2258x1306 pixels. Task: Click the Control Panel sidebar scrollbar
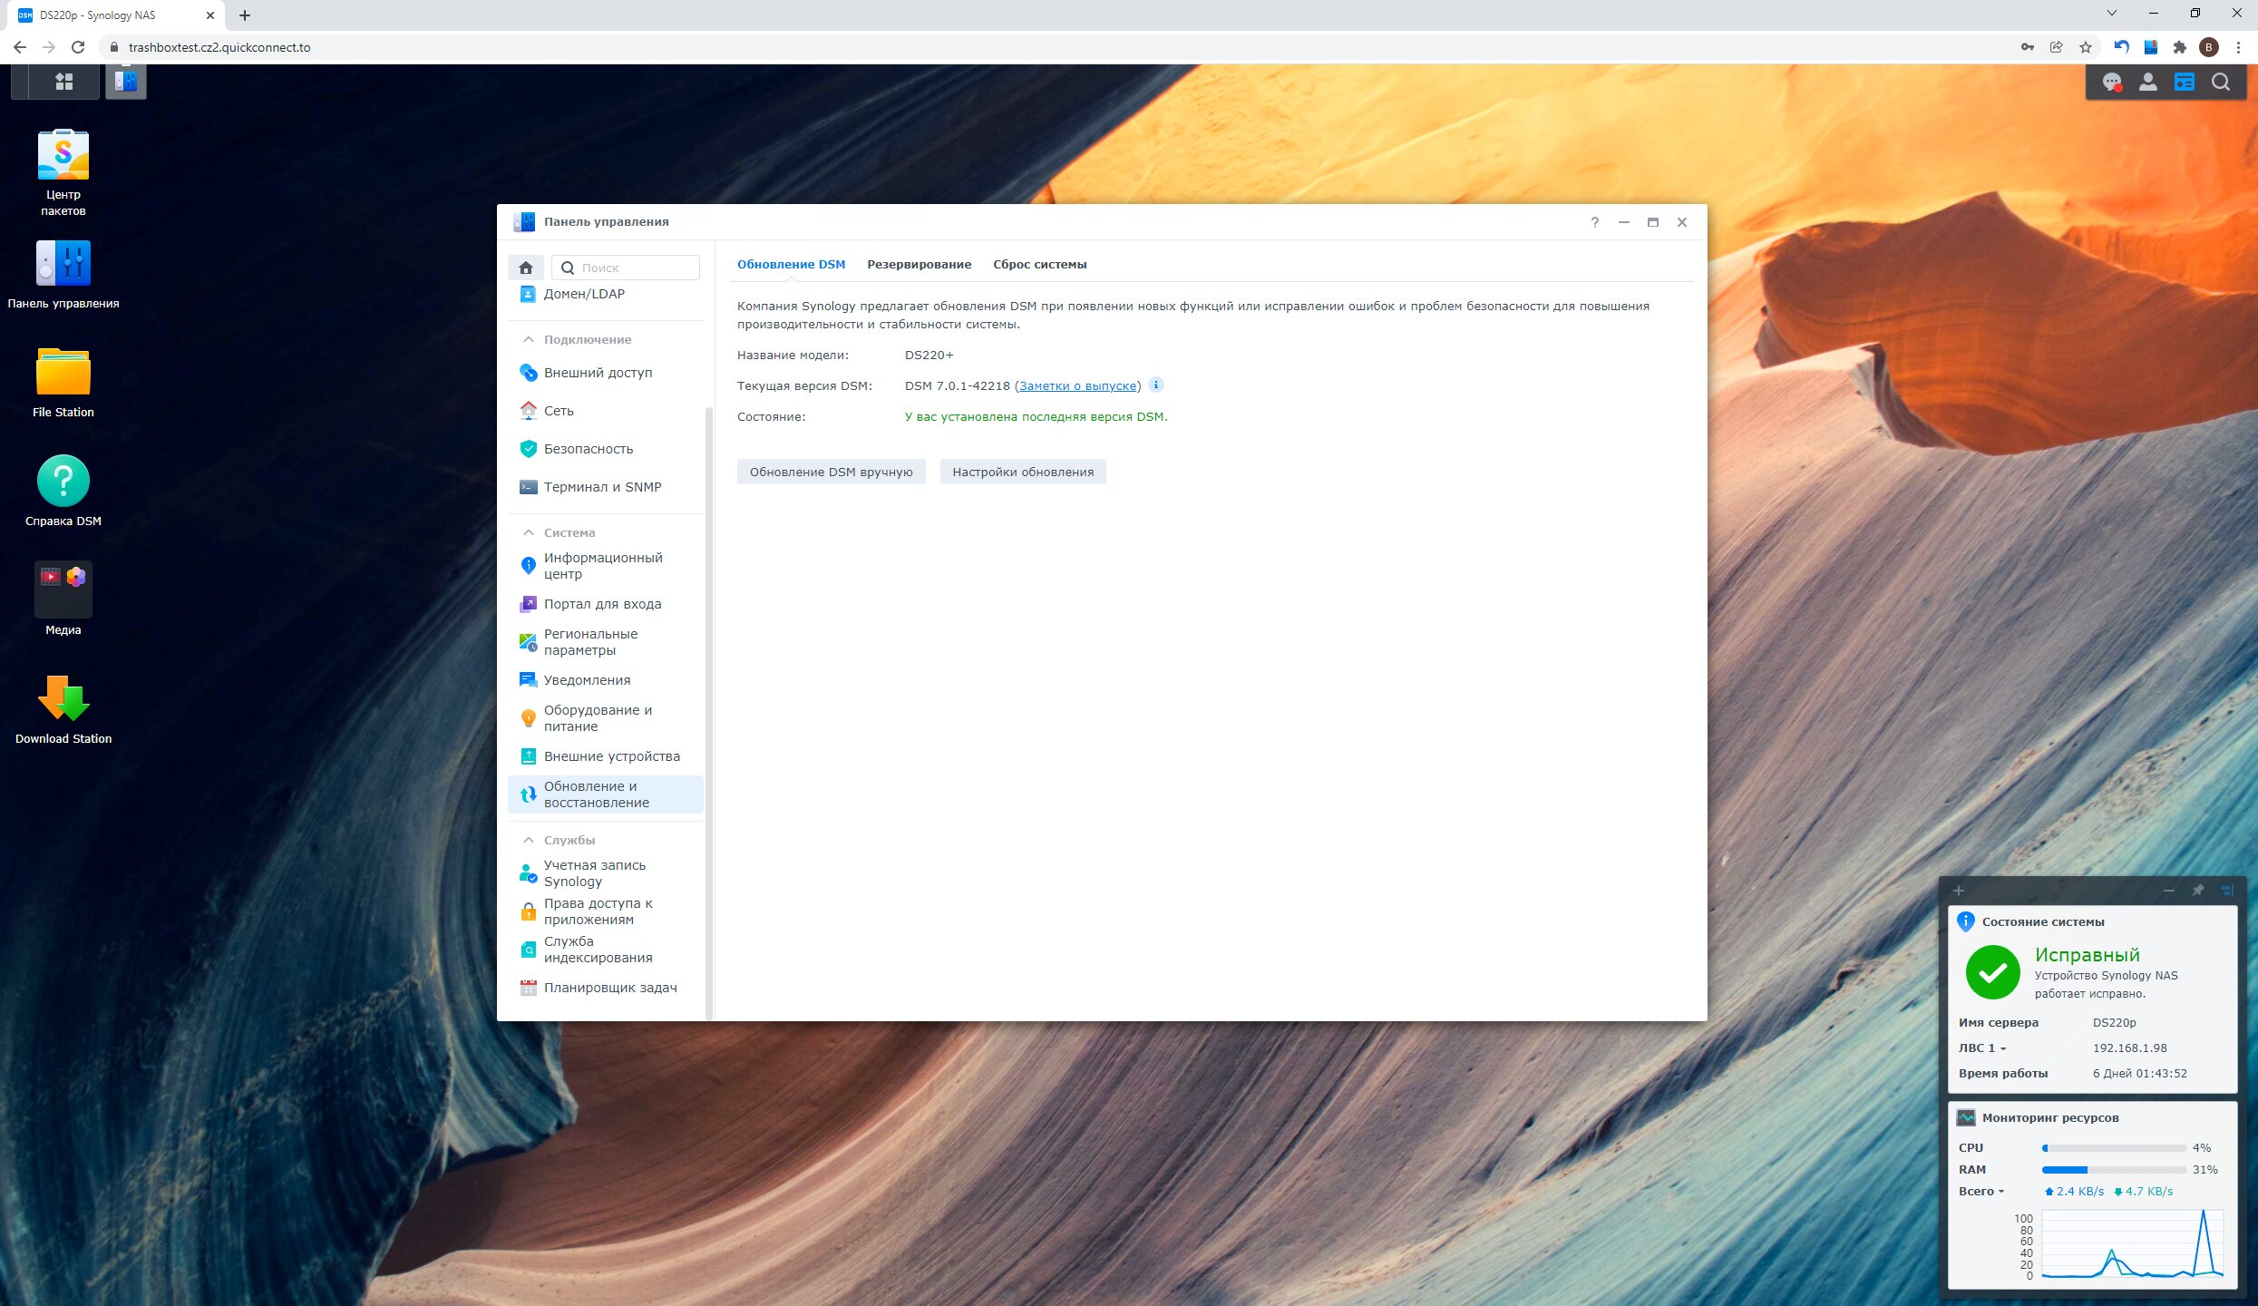[x=709, y=714]
